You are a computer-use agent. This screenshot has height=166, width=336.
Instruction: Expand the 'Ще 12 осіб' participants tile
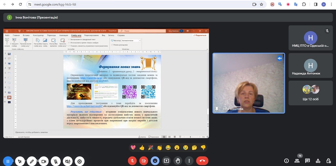(310, 93)
